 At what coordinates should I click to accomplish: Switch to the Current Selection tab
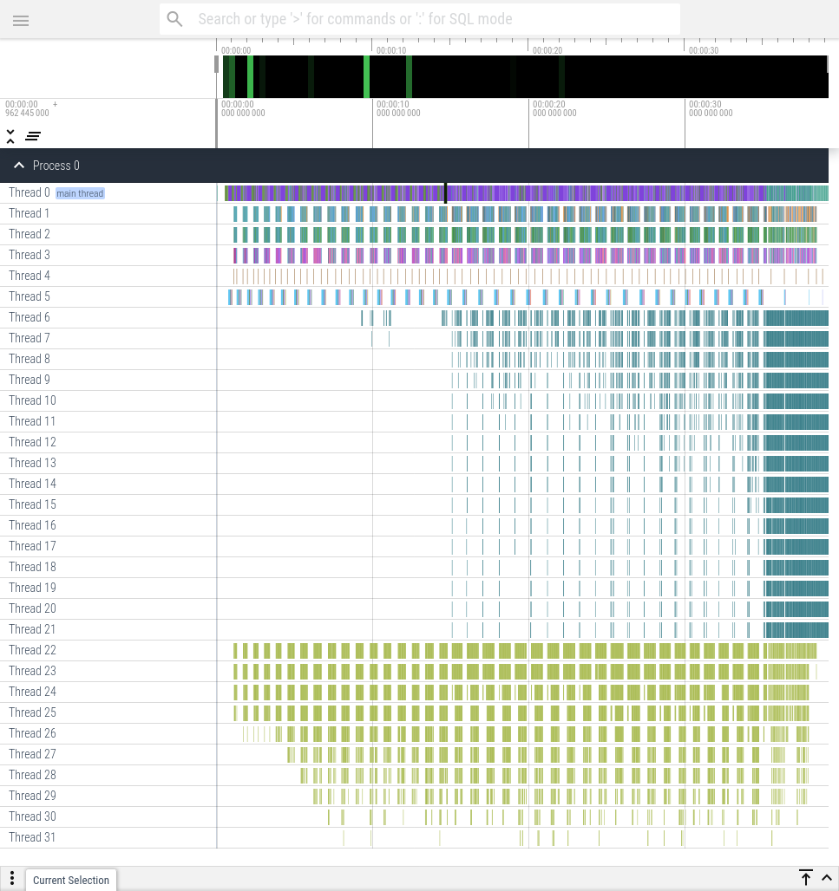click(x=71, y=880)
